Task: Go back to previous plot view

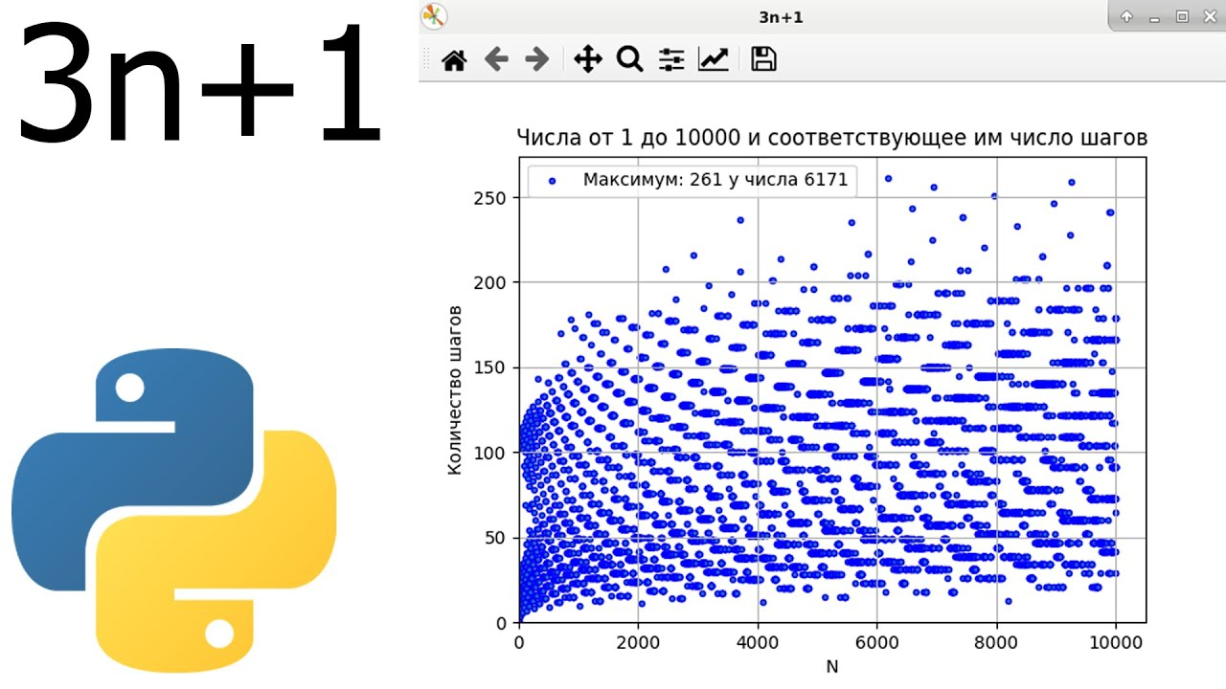Action: click(495, 60)
